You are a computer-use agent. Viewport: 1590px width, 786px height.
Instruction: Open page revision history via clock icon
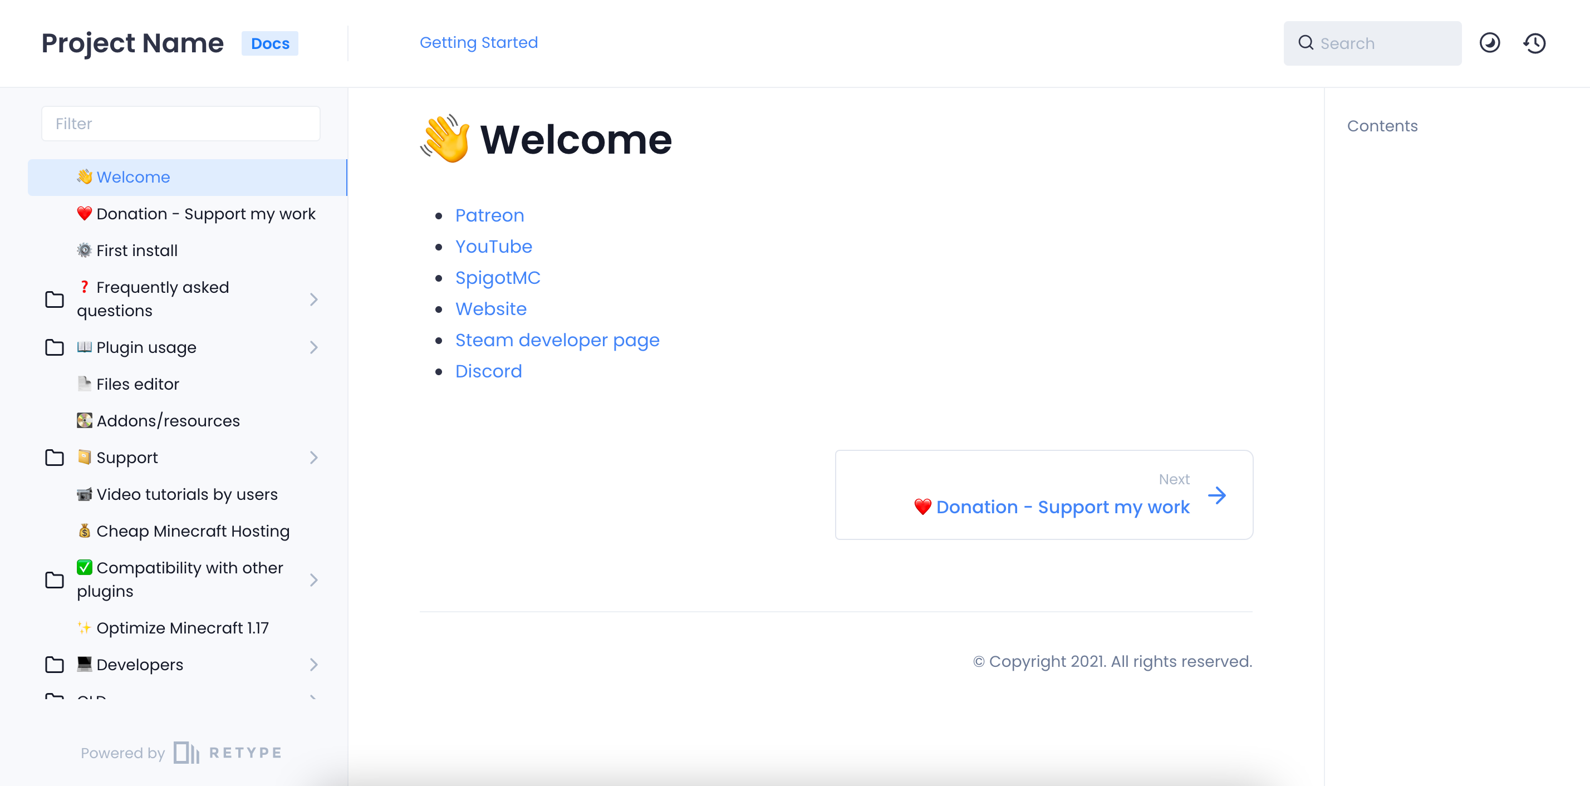click(x=1535, y=42)
